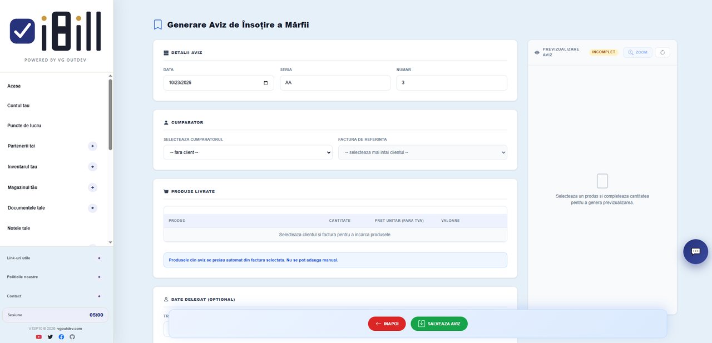The image size is (712, 343).
Task: Open the GitHub social icon
Action: pos(72,337)
